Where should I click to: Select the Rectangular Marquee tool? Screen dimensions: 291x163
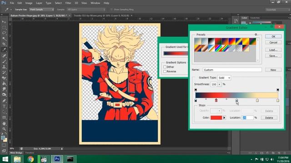[4, 28]
